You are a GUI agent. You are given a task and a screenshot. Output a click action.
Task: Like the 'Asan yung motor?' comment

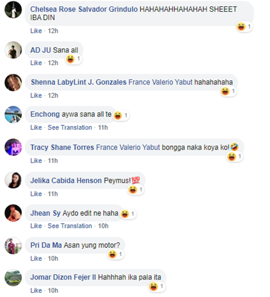point(36,258)
